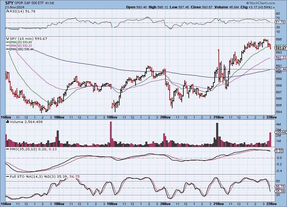
Task: Select the SPY ticker symbol in the header
Action: [x=9, y=3]
